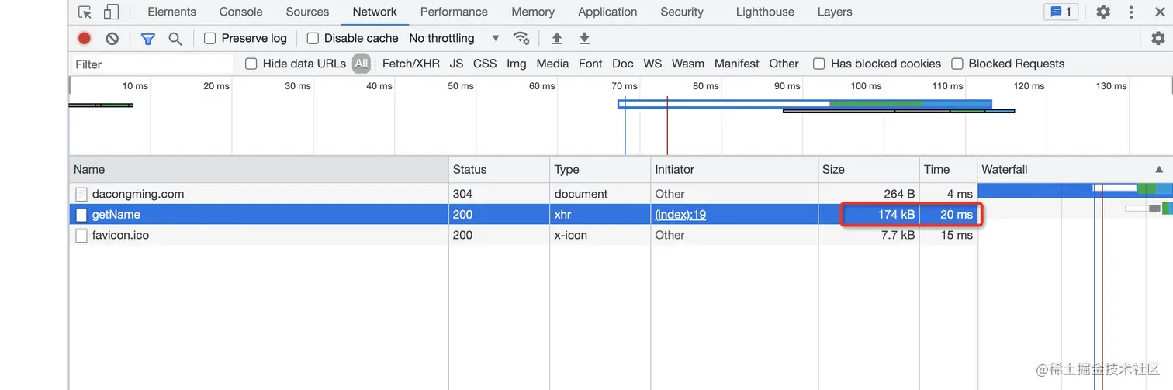The height and width of the screenshot is (390, 1173).
Task: Filter requests by Fetch/XHR type
Action: click(x=410, y=64)
